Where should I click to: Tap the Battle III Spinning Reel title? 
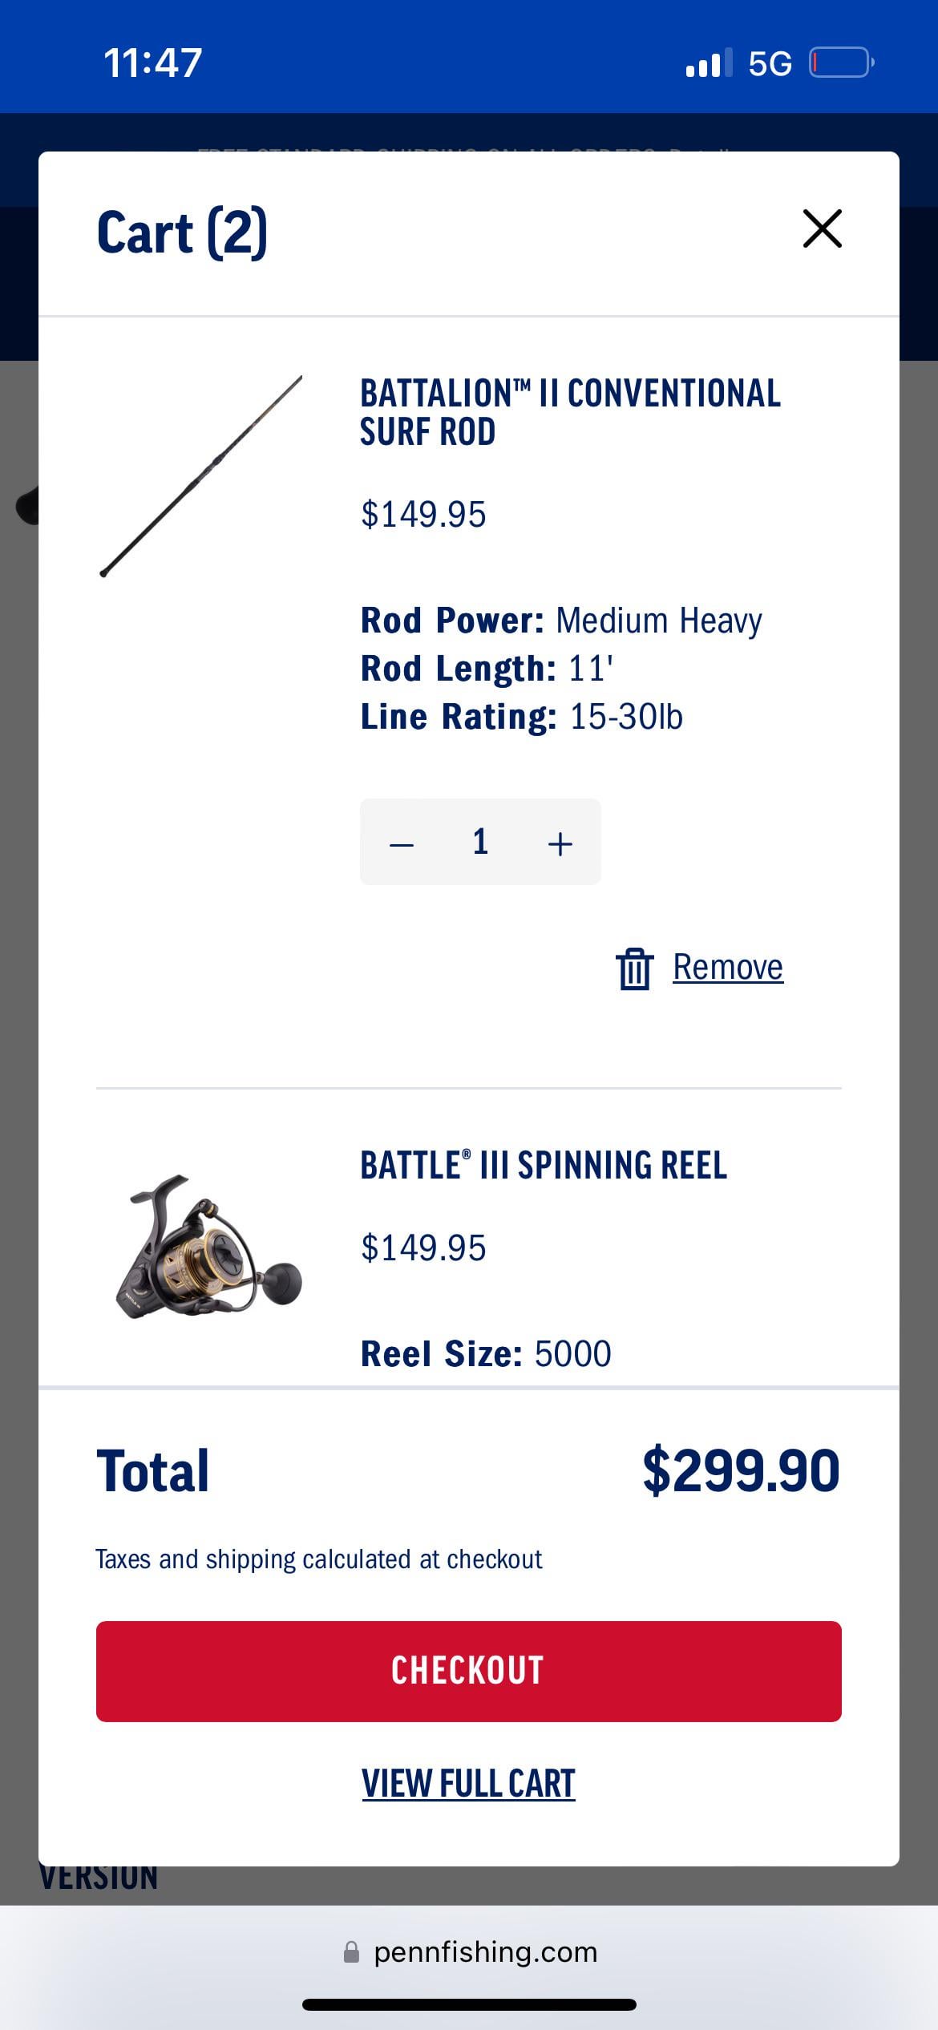click(x=543, y=1166)
